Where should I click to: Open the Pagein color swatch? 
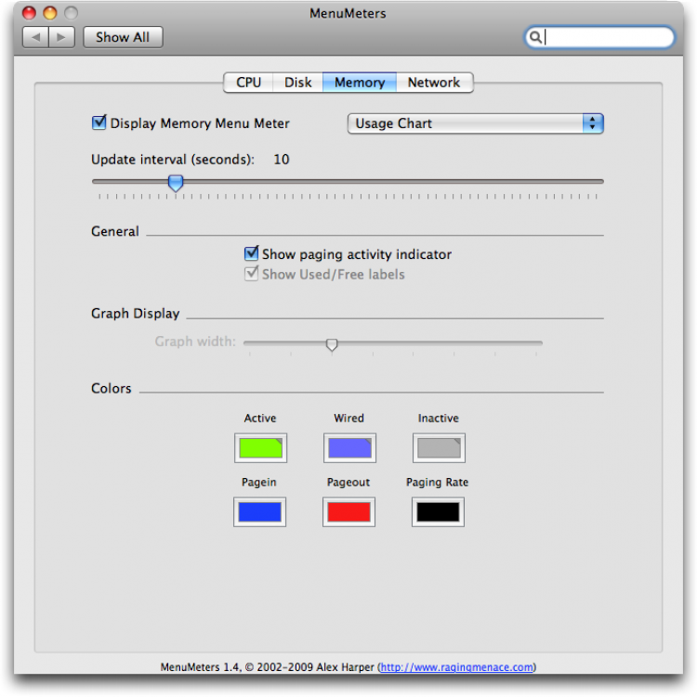tap(259, 511)
